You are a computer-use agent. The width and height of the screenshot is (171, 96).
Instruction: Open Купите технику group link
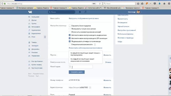37,65
